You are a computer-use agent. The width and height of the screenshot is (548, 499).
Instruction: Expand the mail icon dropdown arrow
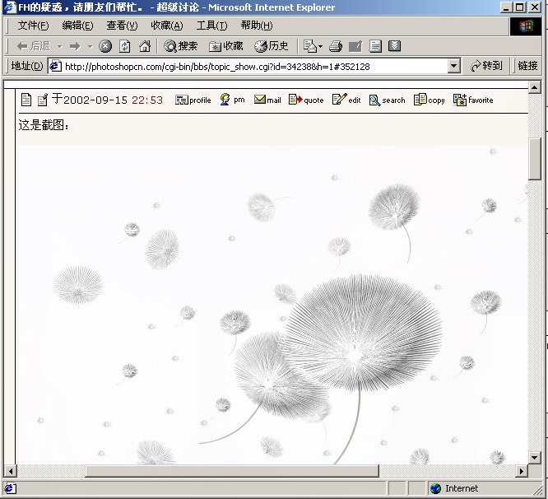320,46
